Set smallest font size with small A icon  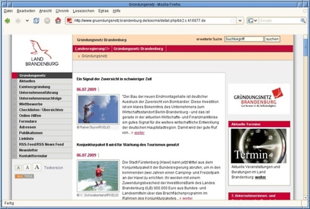[x=18, y=168]
